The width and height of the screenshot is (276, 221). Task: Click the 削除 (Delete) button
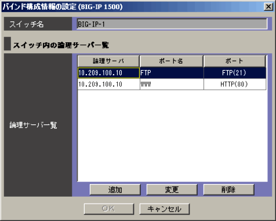click(228, 190)
